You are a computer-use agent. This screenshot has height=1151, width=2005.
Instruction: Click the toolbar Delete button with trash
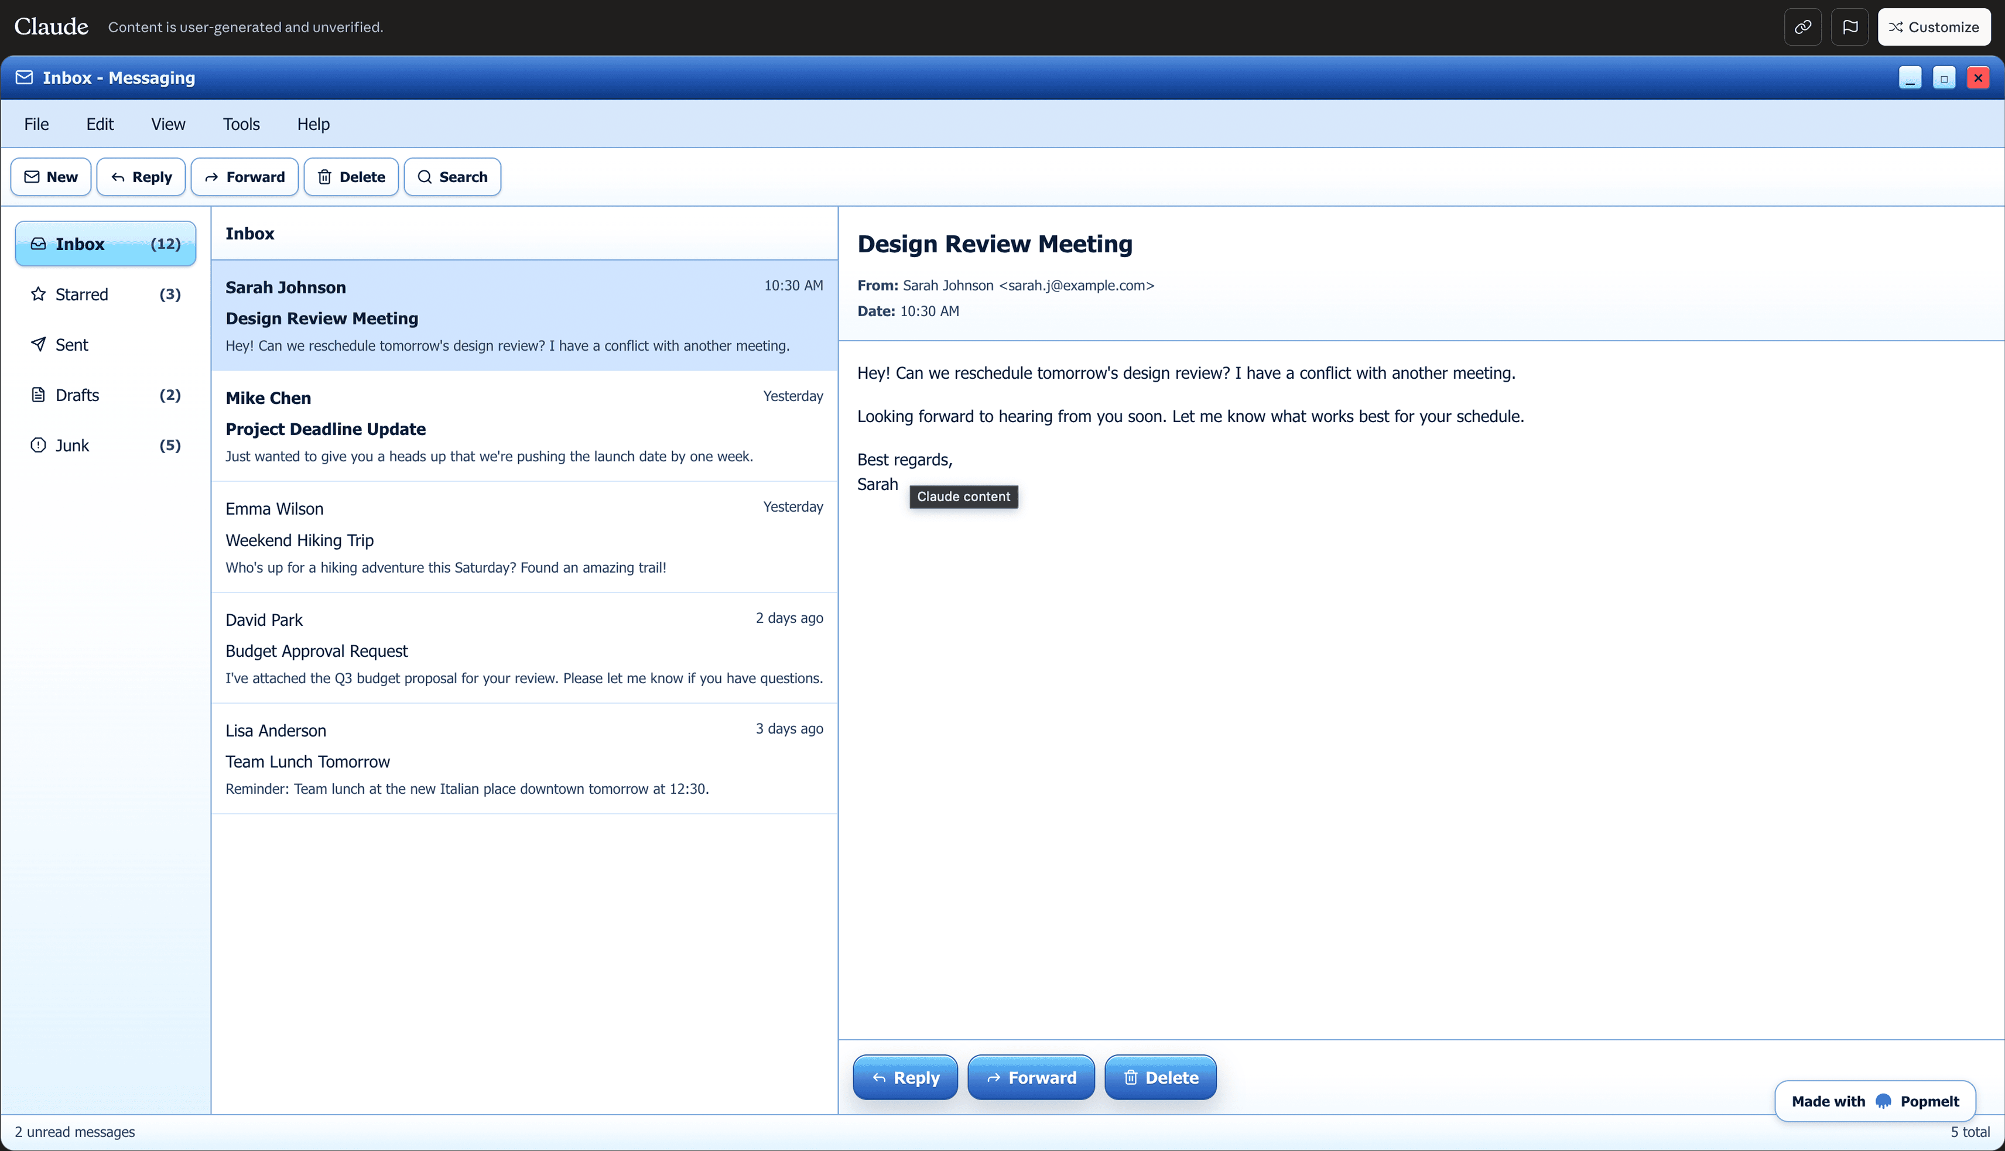coord(351,177)
